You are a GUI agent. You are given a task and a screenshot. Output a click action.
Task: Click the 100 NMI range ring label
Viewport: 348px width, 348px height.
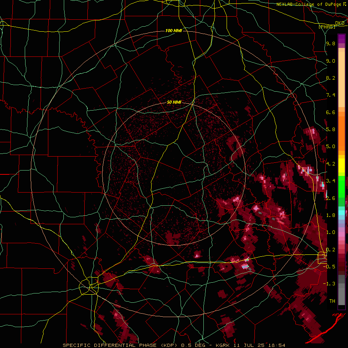[174, 31]
